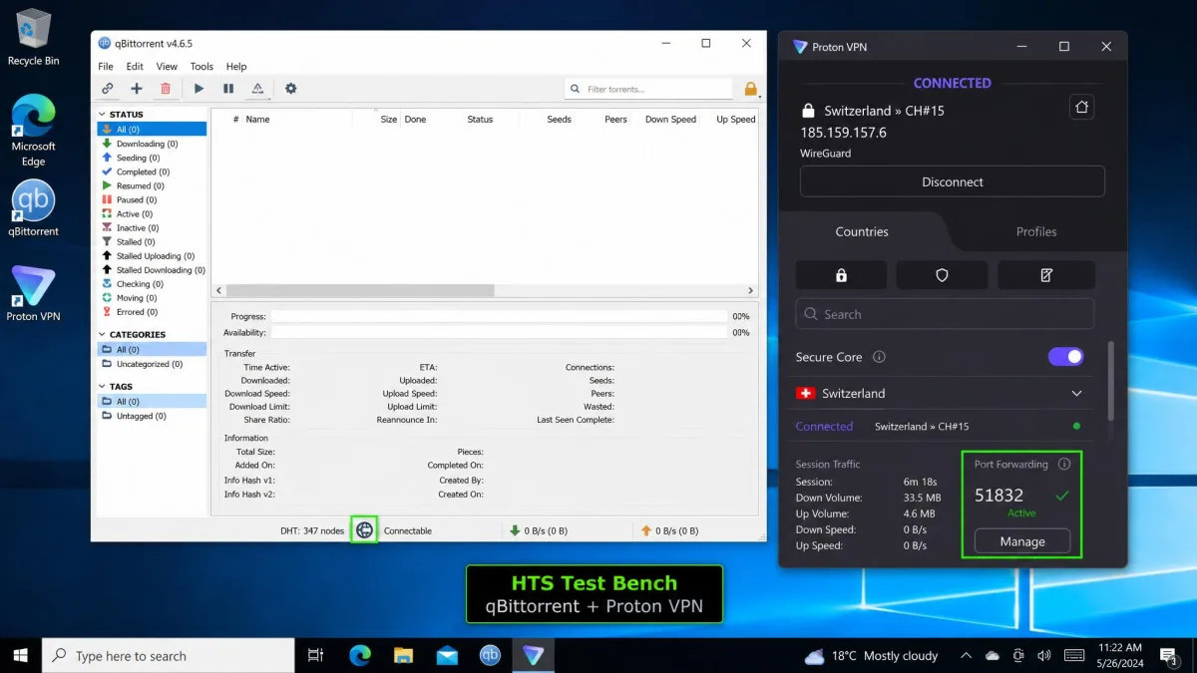Open Tools menu in qBittorrent
Viewport: 1197px width, 673px height.
click(201, 67)
